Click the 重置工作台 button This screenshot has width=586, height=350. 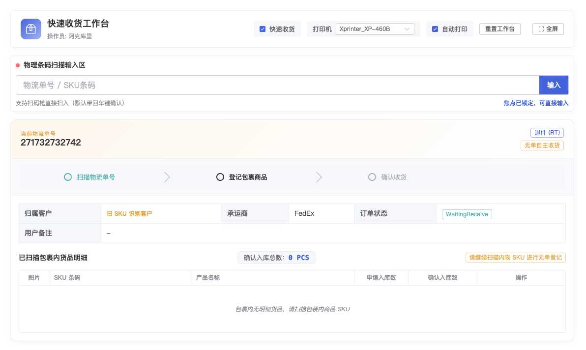tap(499, 29)
